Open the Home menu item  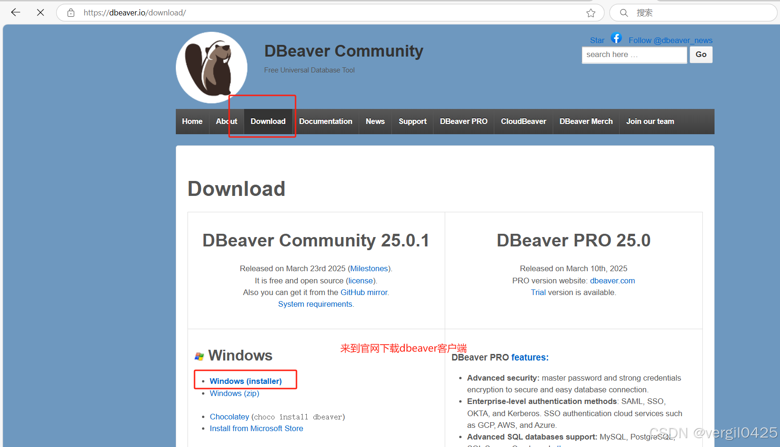(x=192, y=122)
